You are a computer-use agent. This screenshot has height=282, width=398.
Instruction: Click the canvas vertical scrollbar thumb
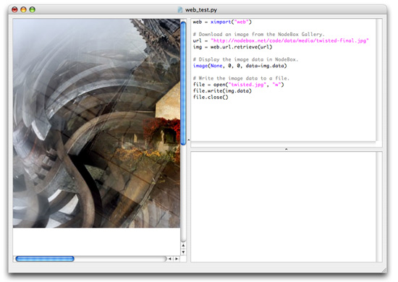coord(183,83)
